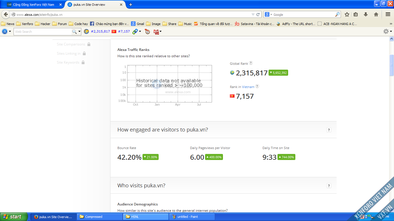394x221 pixels.
Task: Switch to the HSNL folder taskbar button
Action: coord(146,217)
